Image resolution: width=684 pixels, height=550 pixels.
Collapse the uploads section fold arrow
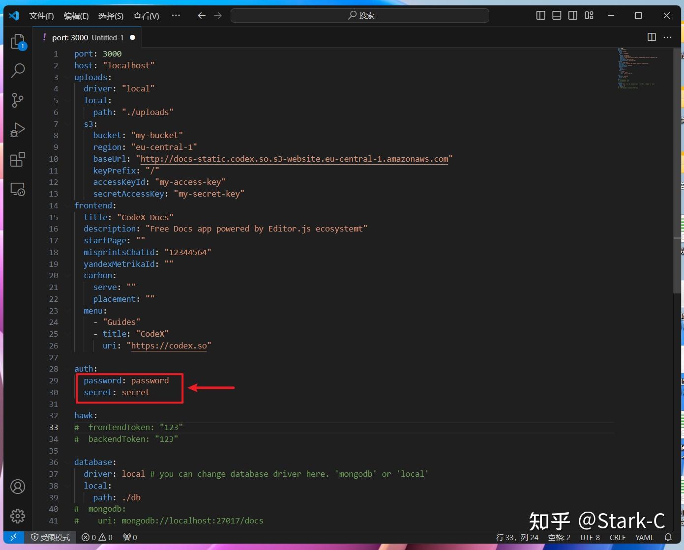[67, 77]
